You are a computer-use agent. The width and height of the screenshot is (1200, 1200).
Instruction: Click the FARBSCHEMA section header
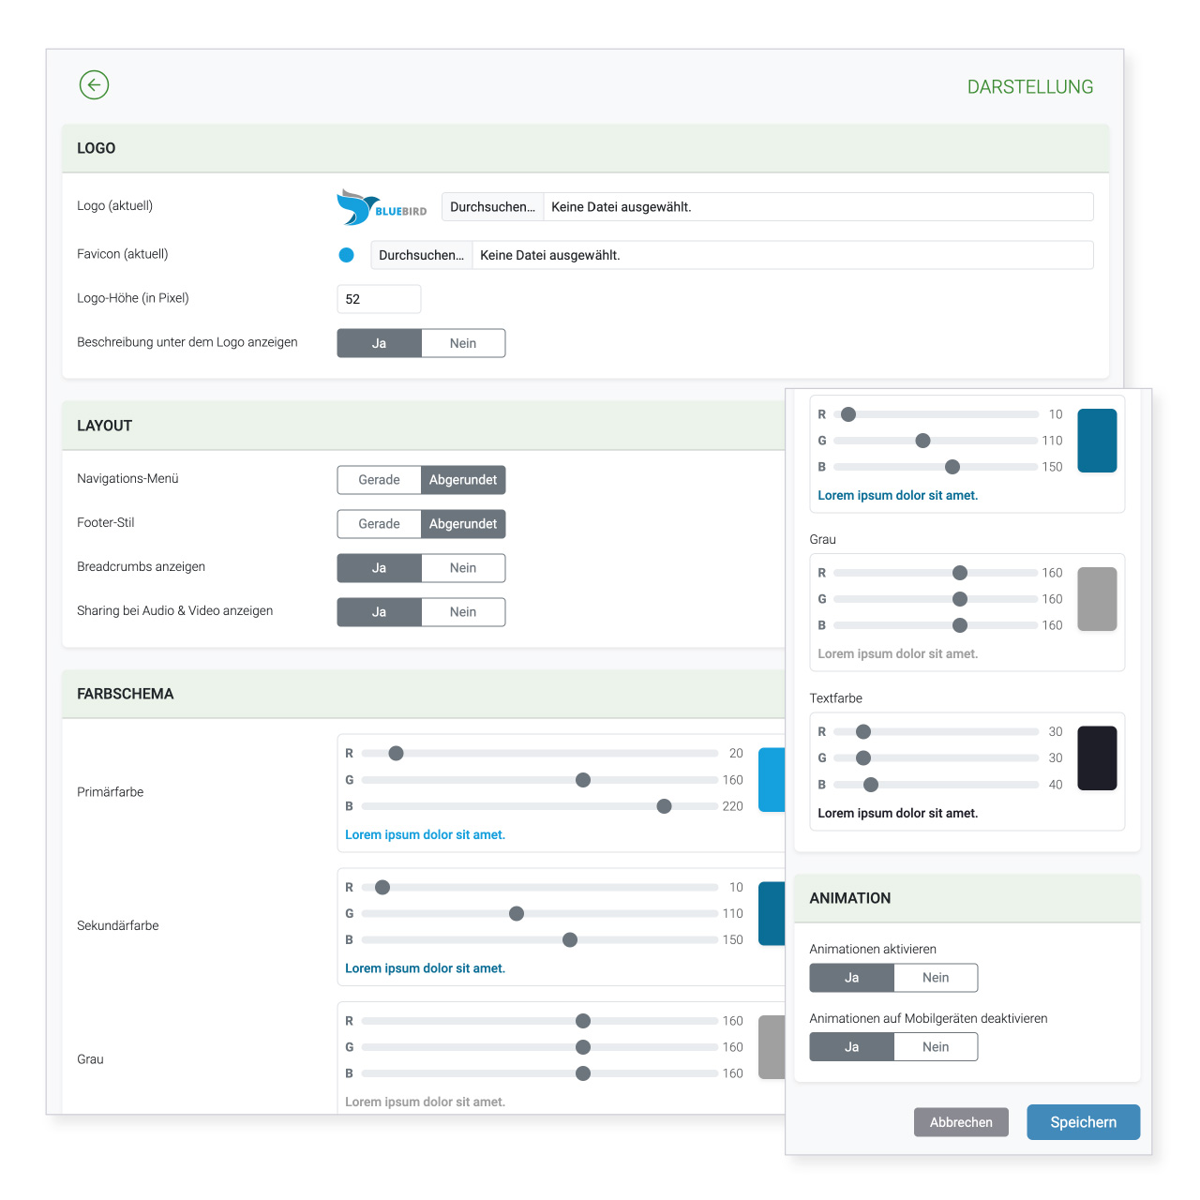424,694
